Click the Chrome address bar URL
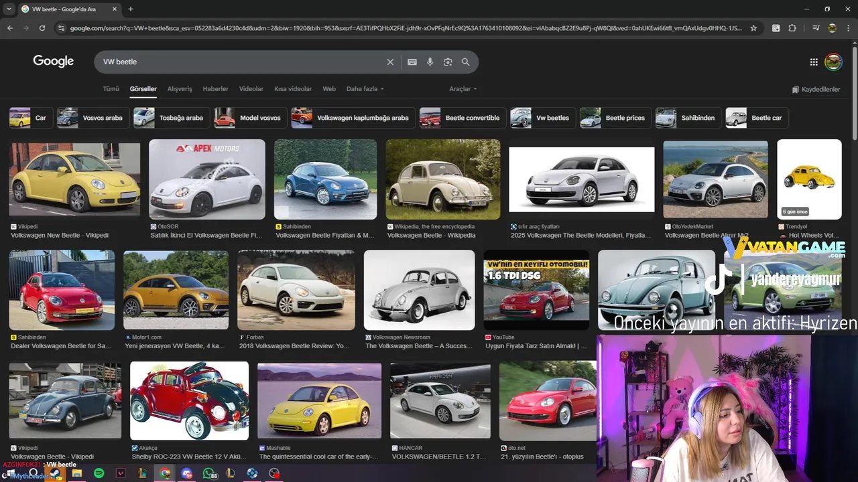The width and height of the screenshot is (858, 482). tap(405, 28)
